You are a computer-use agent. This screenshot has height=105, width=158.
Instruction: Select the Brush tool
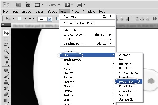point(6,76)
